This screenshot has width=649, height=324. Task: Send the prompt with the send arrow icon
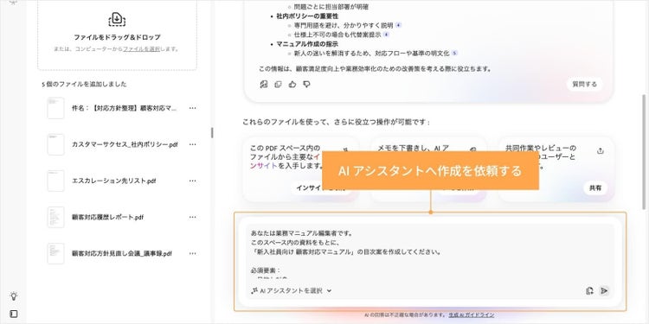click(604, 291)
